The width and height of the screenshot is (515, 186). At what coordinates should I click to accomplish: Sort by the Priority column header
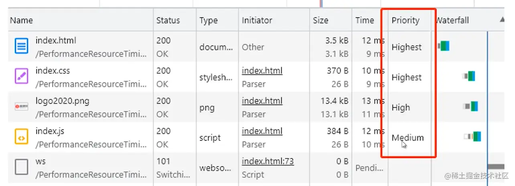(x=406, y=20)
